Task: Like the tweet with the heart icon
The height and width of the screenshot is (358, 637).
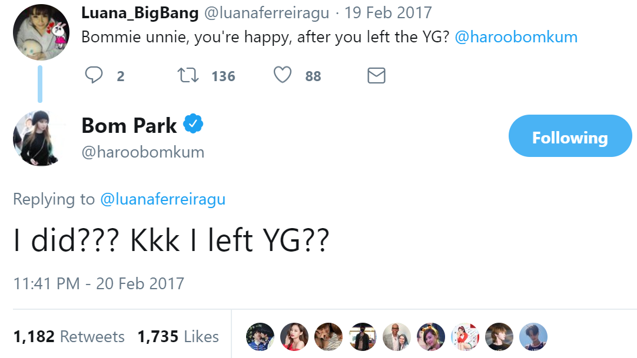Action: (283, 75)
